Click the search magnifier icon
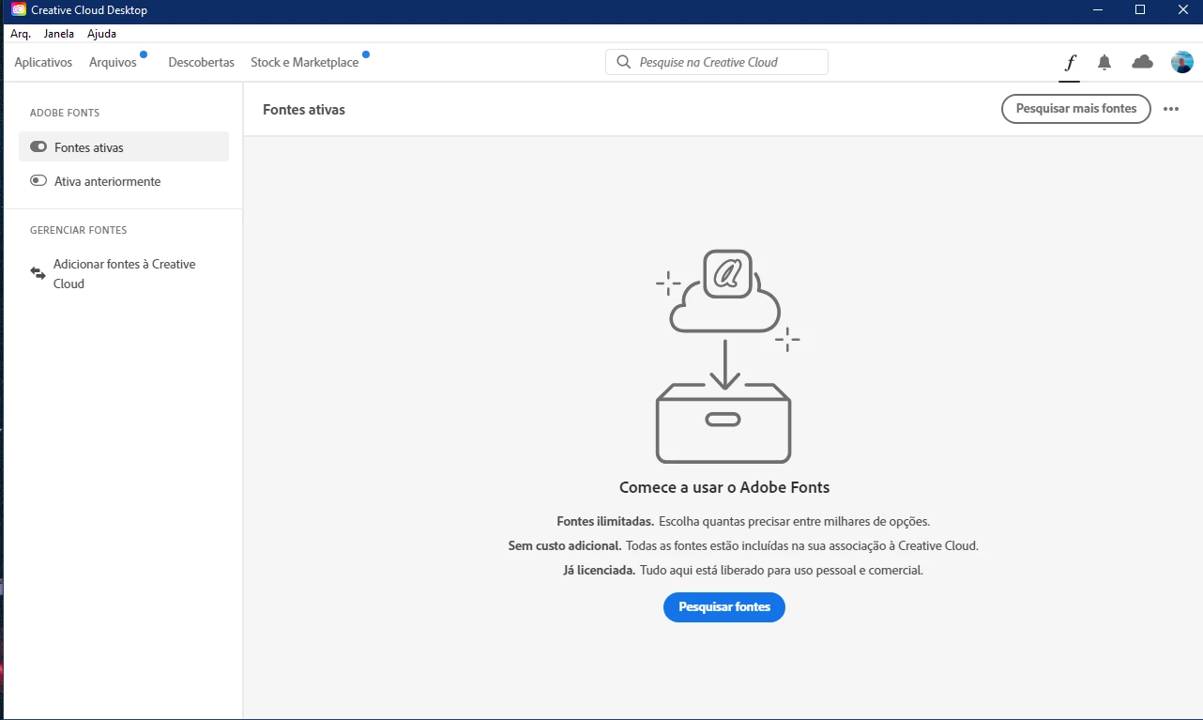1203x720 pixels. (x=623, y=62)
